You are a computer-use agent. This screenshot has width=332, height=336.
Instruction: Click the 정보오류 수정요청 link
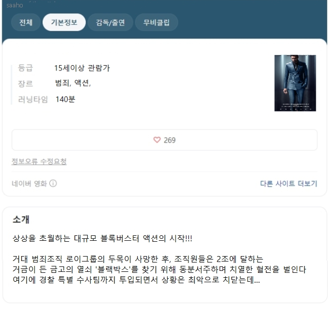coord(39,161)
